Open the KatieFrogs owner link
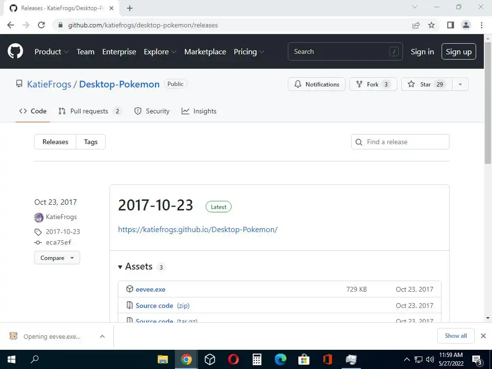 tap(49, 85)
